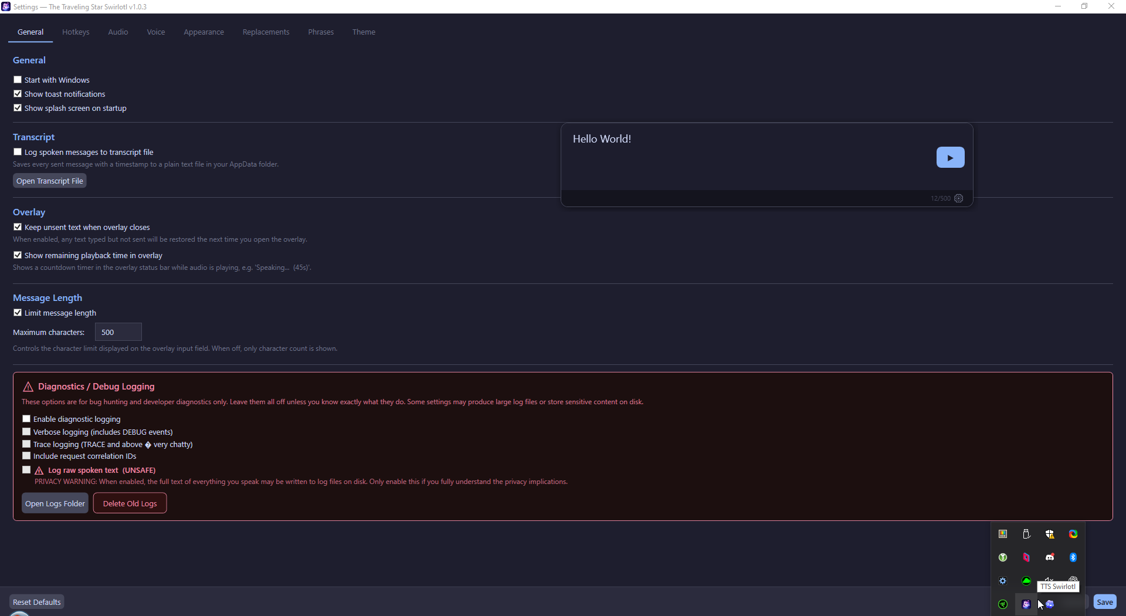Click the pink and blue square tray icon

[1026, 557]
